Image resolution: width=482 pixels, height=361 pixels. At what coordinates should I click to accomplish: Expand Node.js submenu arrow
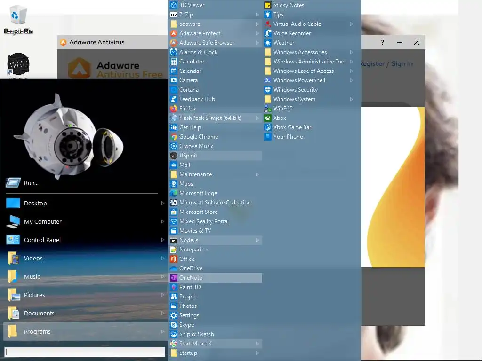(257, 240)
